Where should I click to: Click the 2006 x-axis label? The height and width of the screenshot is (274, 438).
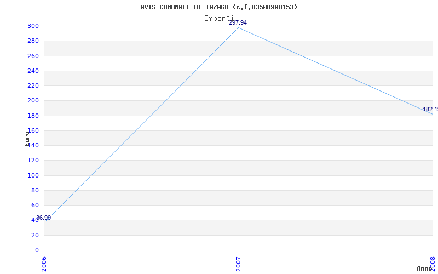[x=44, y=264]
